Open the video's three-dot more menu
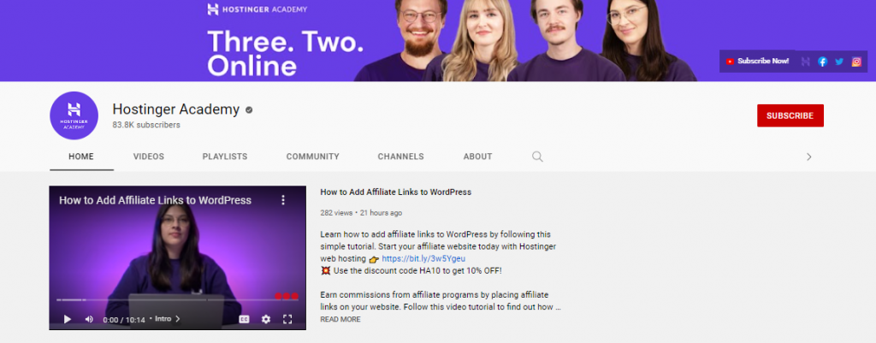Viewport: 876px width, 343px height. click(283, 199)
